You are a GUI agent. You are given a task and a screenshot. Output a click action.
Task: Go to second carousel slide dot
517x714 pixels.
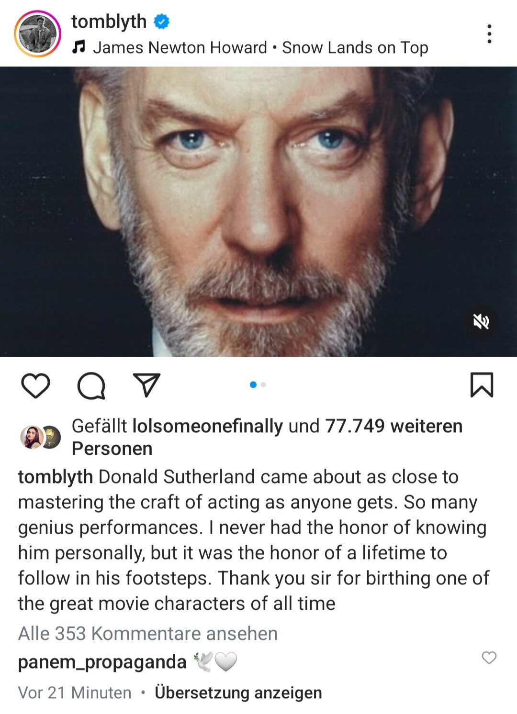[263, 384]
